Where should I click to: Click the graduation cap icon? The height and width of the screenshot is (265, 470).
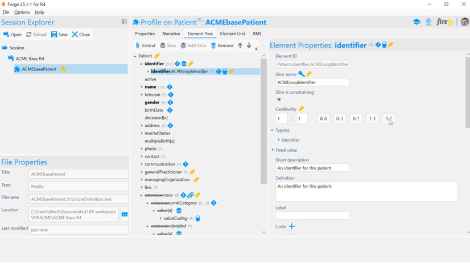(x=417, y=22)
